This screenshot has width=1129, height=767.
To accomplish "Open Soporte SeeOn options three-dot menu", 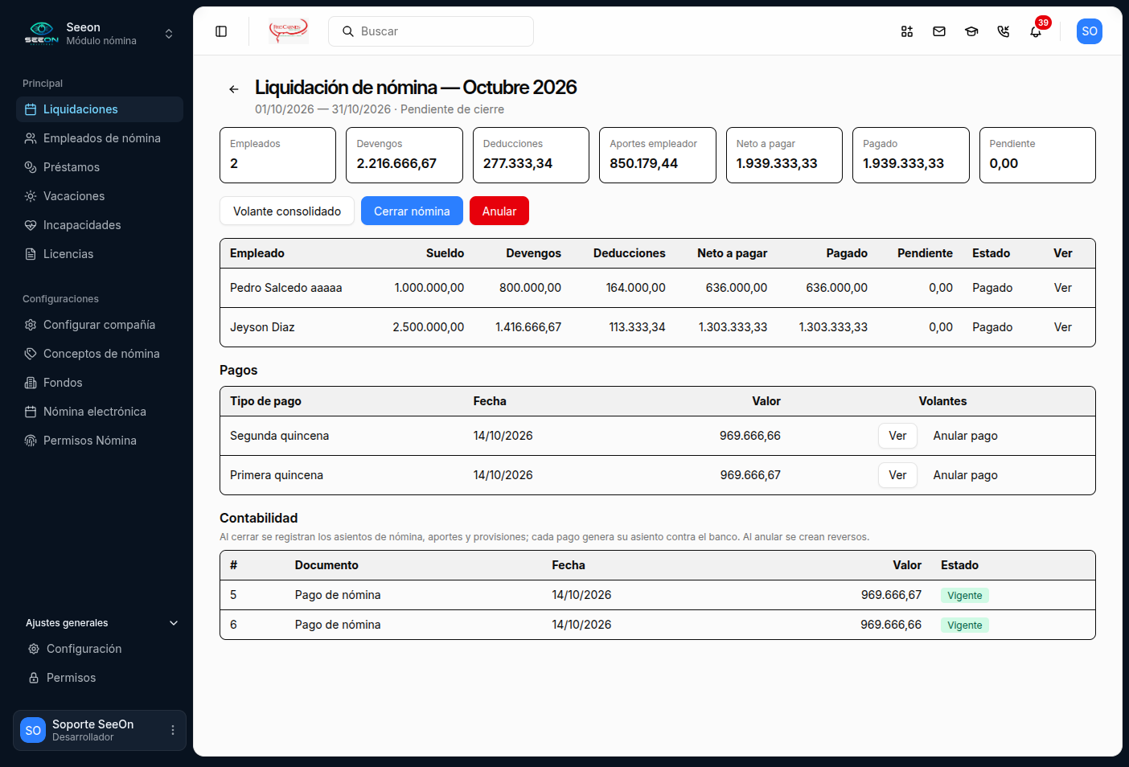I will point(173,730).
